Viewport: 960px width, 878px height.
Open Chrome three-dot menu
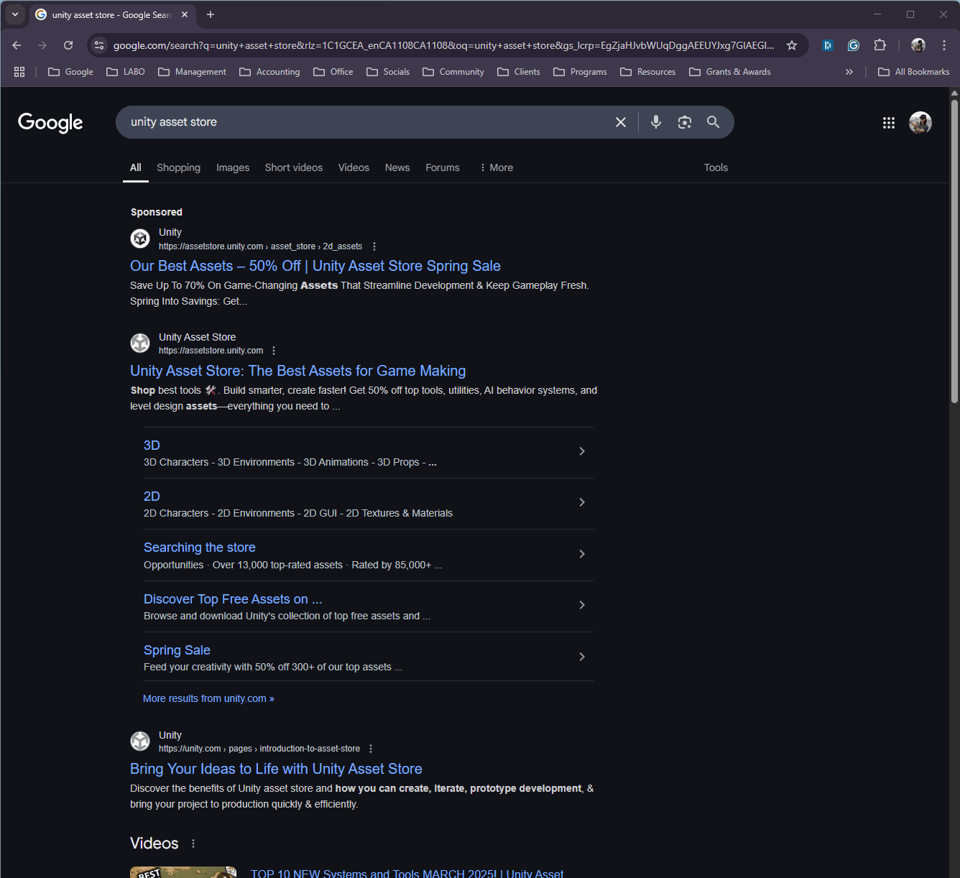click(944, 45)
